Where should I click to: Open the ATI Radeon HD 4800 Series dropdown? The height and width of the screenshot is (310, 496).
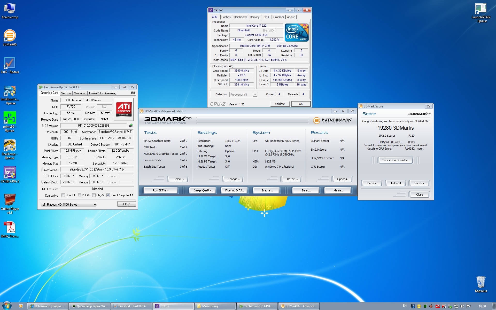pyautogui.click(x=69, y=204)
